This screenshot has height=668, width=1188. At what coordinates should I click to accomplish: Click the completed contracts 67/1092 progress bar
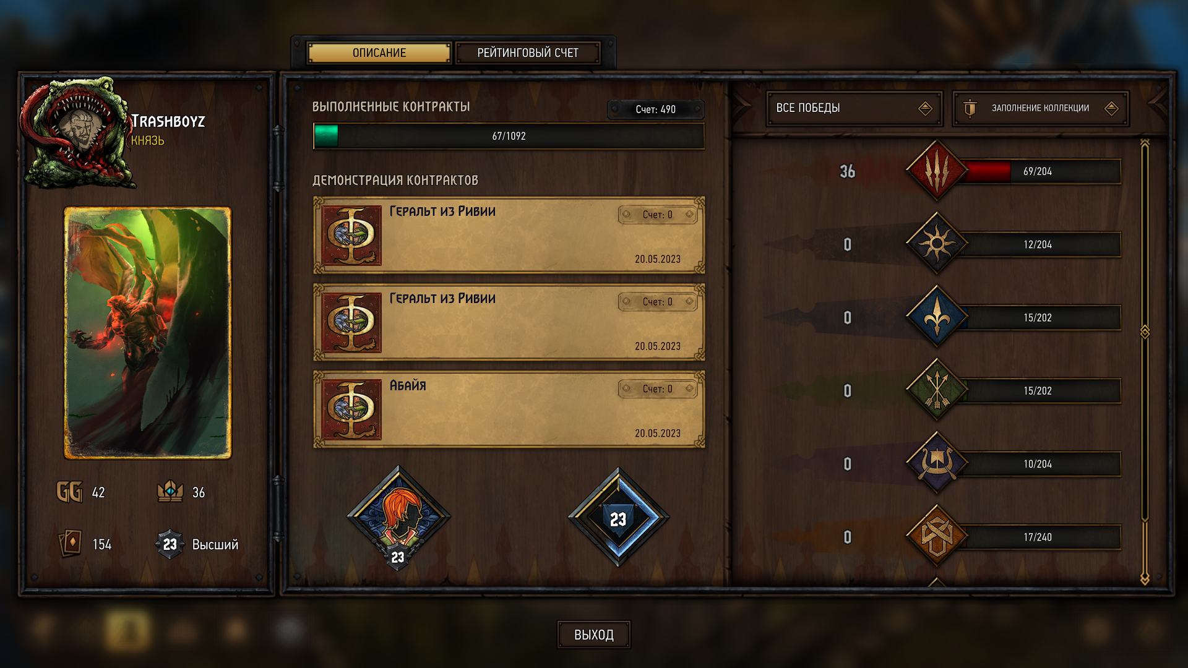click(509, 136)
